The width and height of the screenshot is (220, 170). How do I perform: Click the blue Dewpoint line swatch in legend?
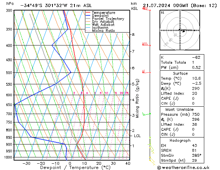point(88,16)
